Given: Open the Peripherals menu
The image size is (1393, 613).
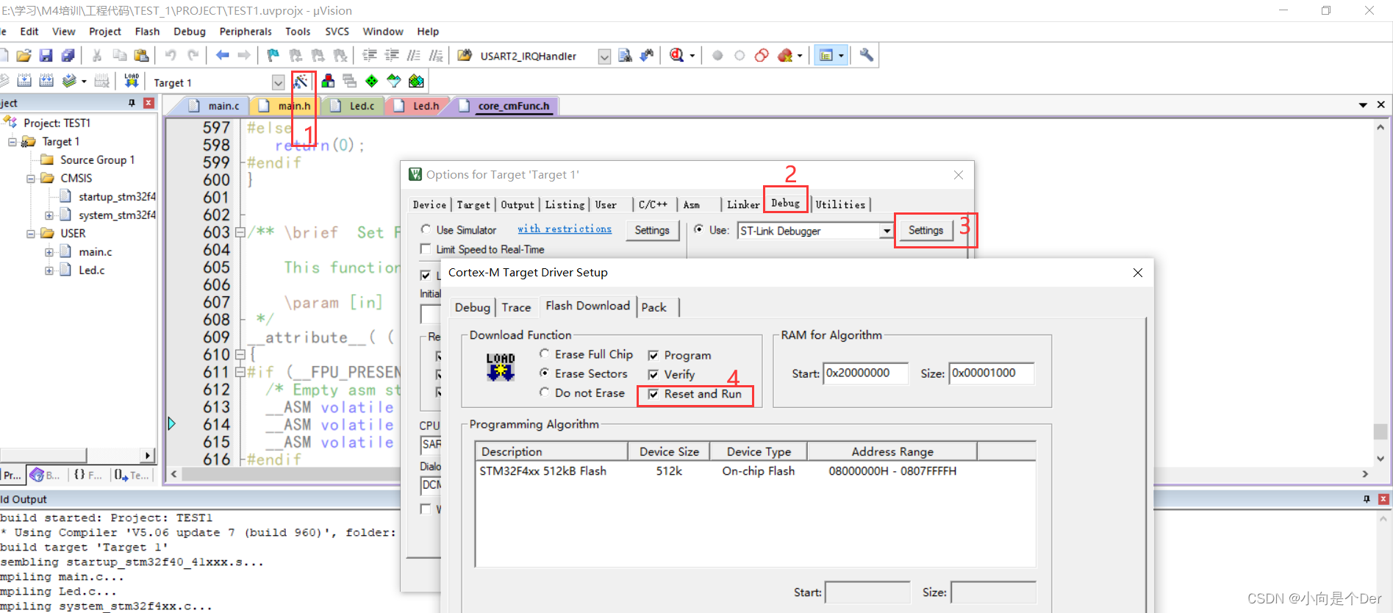Looking at the screenshot, I should point(246,31).
